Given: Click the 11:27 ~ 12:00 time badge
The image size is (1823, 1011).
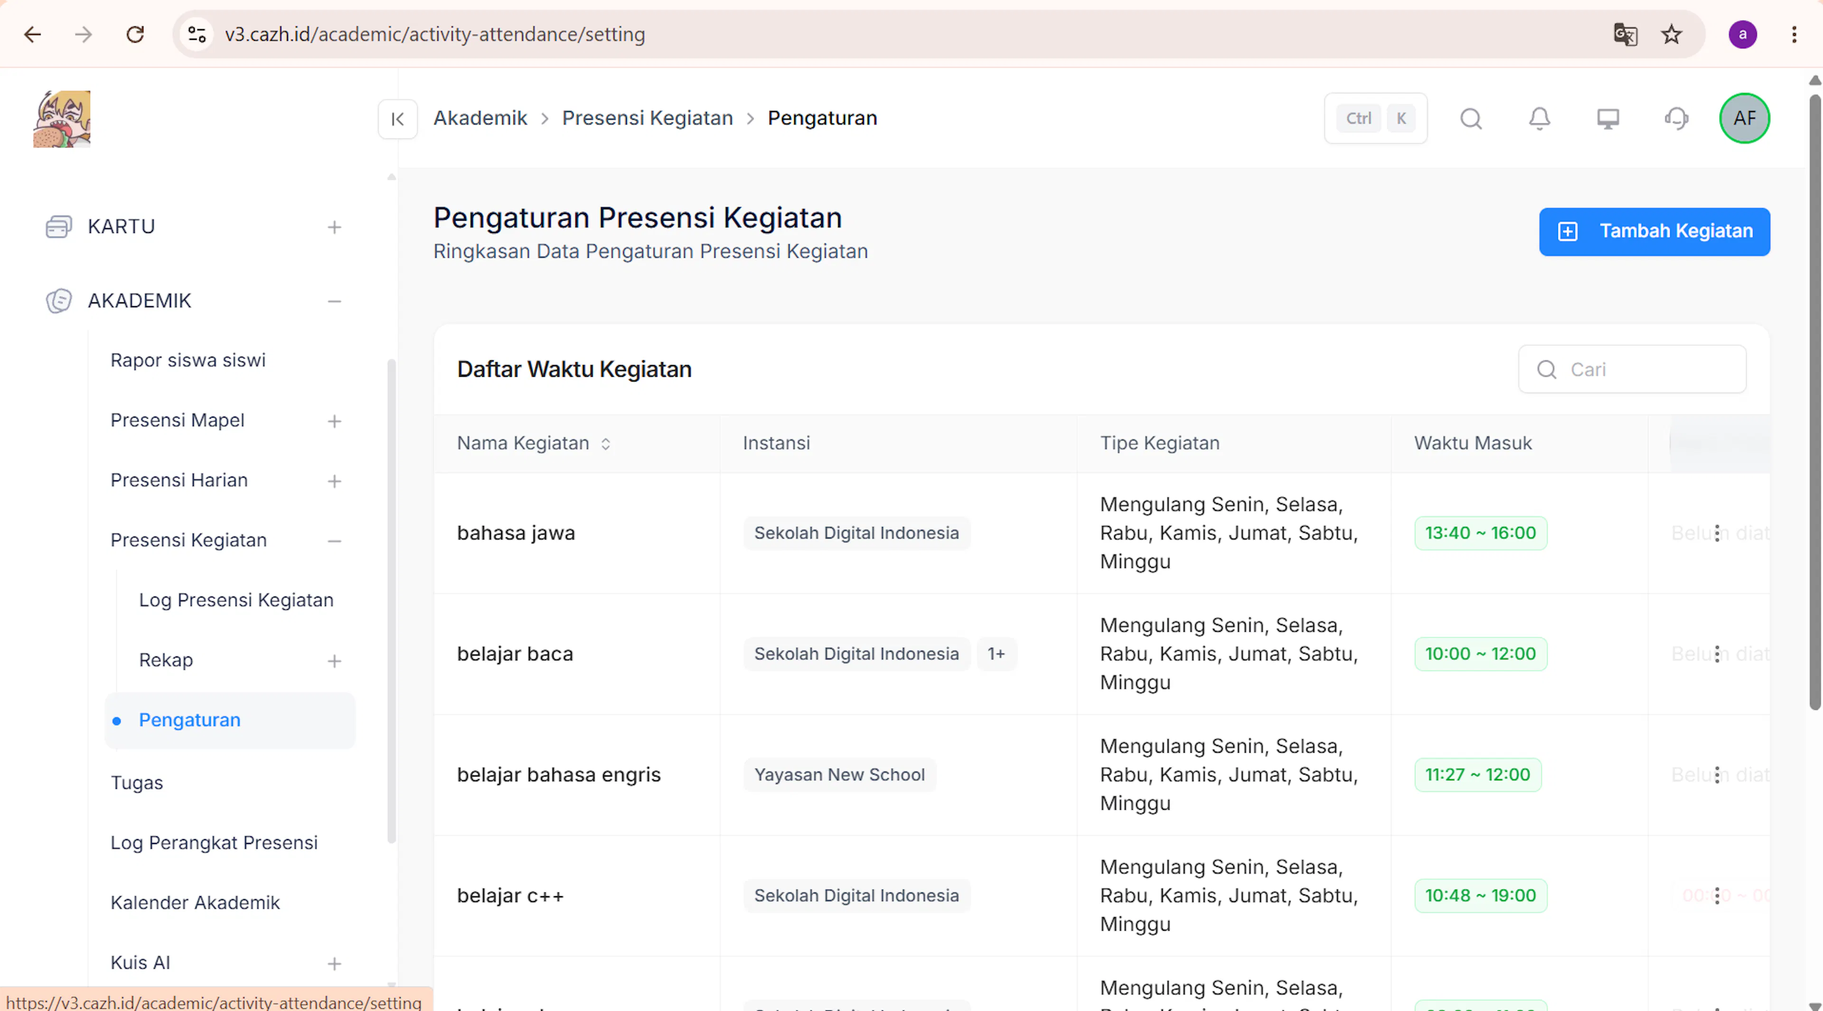Looking at the screenshot, I should coord(1478,775).
